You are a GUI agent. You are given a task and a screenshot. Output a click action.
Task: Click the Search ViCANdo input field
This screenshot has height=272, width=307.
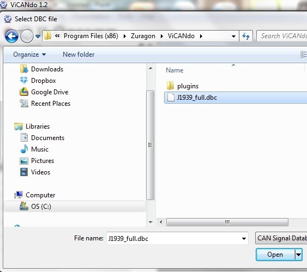(x=282, y=36)
